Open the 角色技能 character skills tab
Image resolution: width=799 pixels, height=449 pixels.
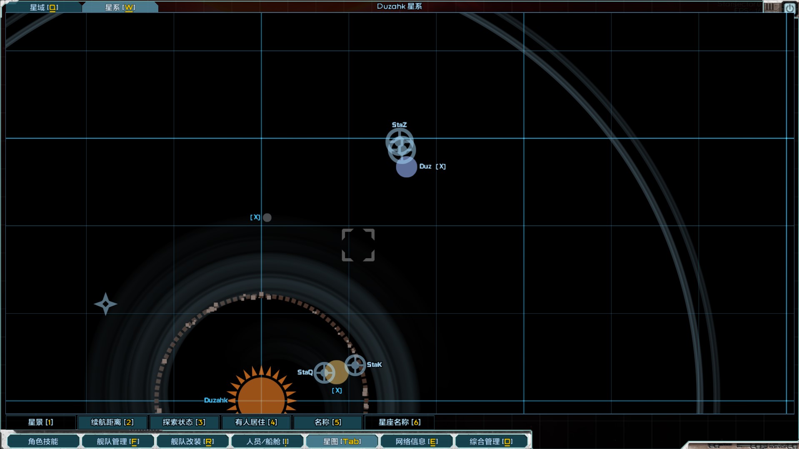point(43,441)
